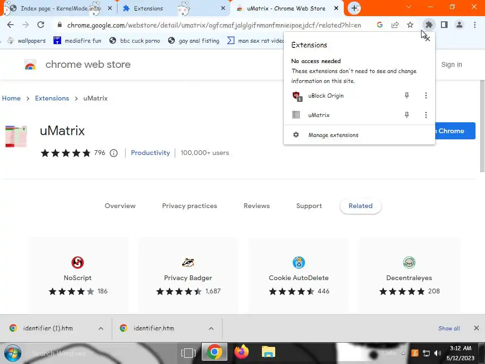The width and height of the screenshot is (485, 364).
Task: Switch to the Reviews tab
Action: click(x=256, y=206)
